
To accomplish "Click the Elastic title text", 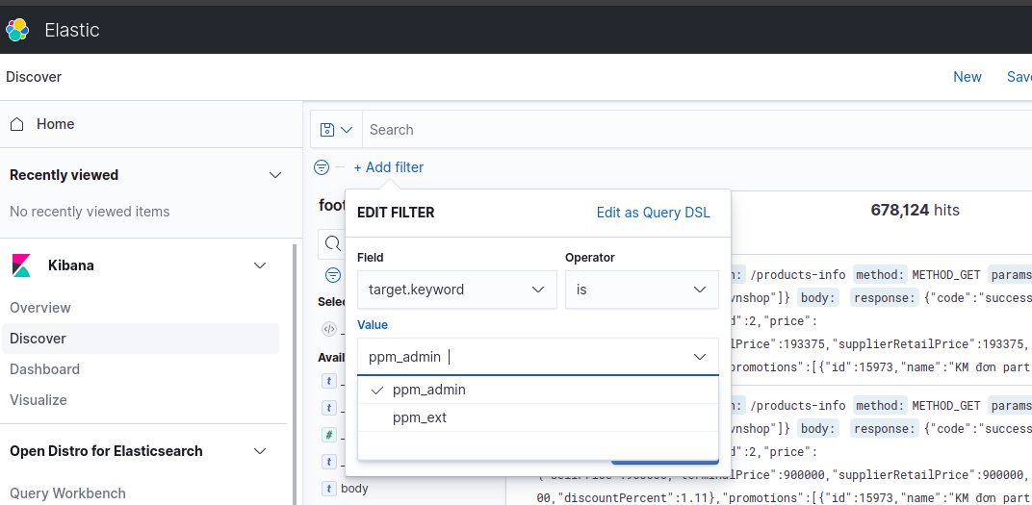I will (72, 30).
